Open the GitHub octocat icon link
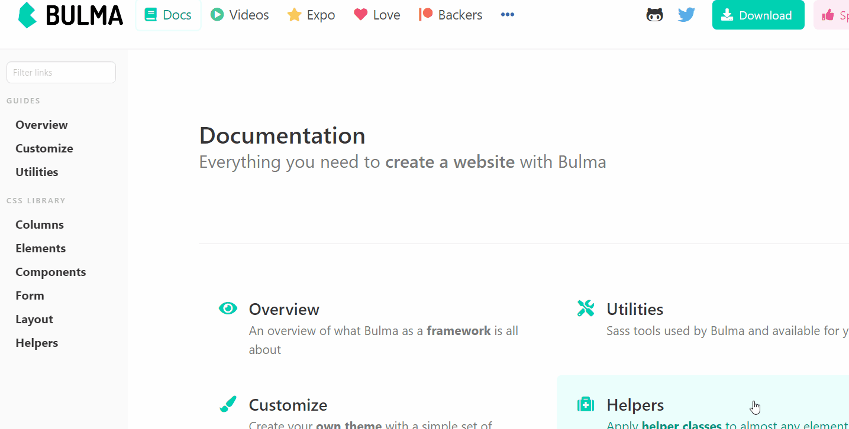This screenshot has width=849, height=429. [x=654, y=15]
